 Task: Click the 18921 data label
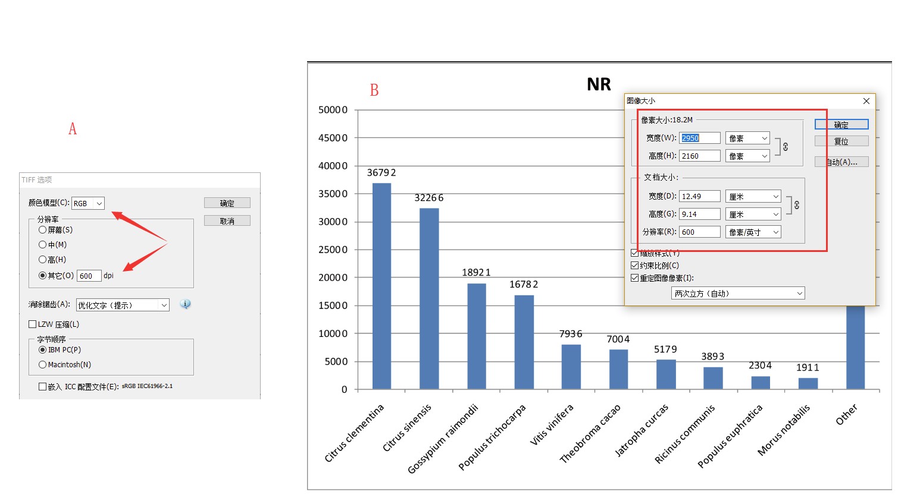click(477, 273)
